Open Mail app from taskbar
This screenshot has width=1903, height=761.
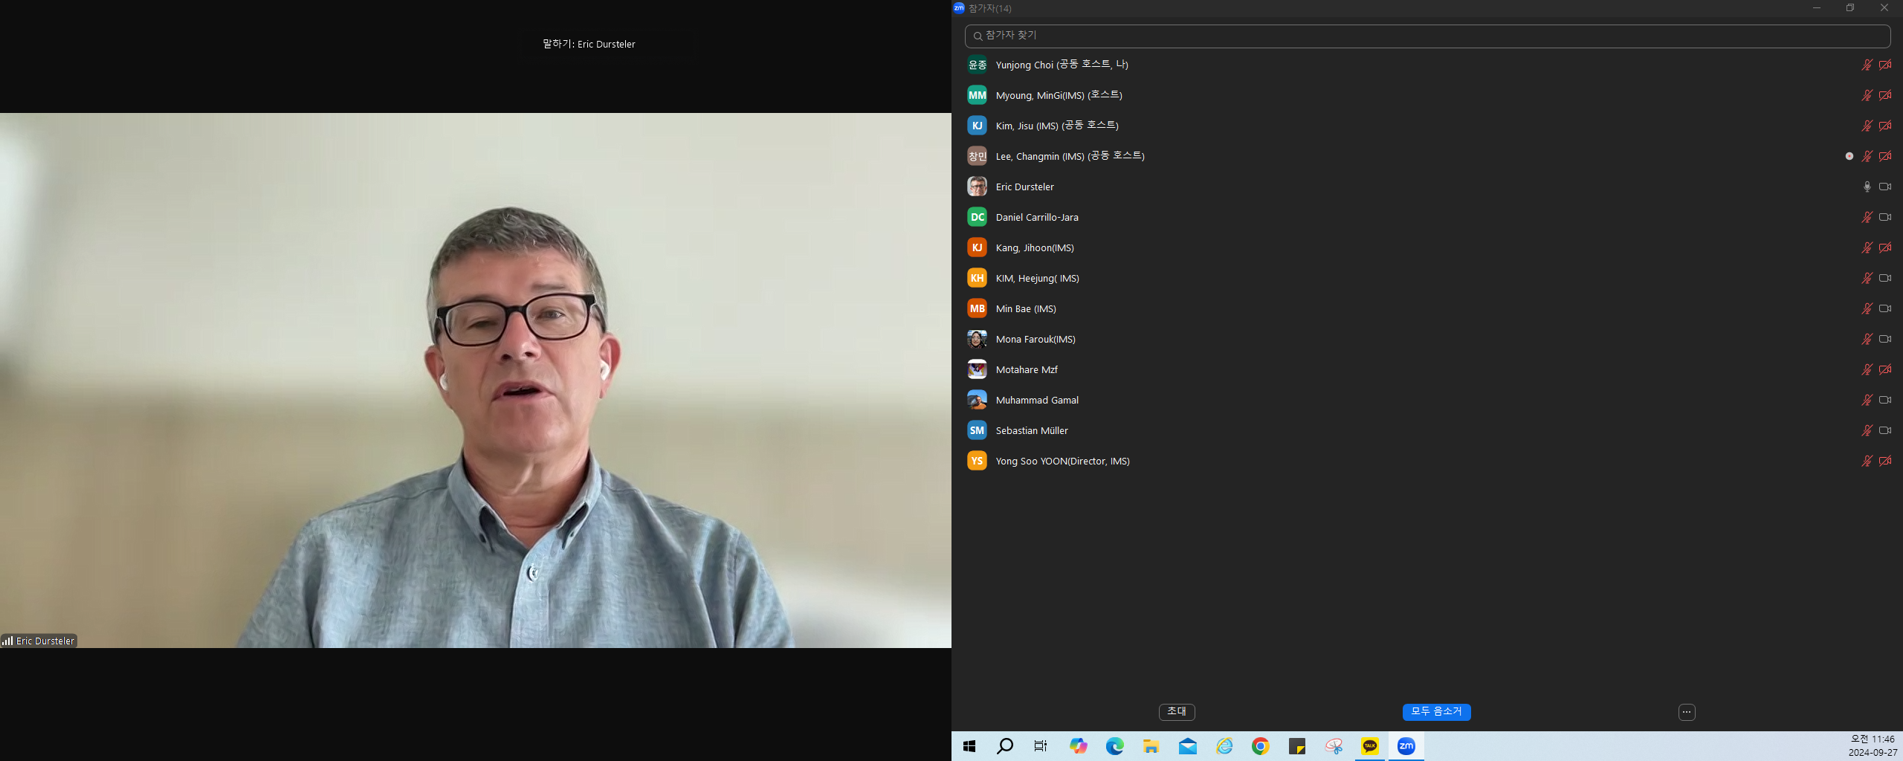(x=1187, y=746)
